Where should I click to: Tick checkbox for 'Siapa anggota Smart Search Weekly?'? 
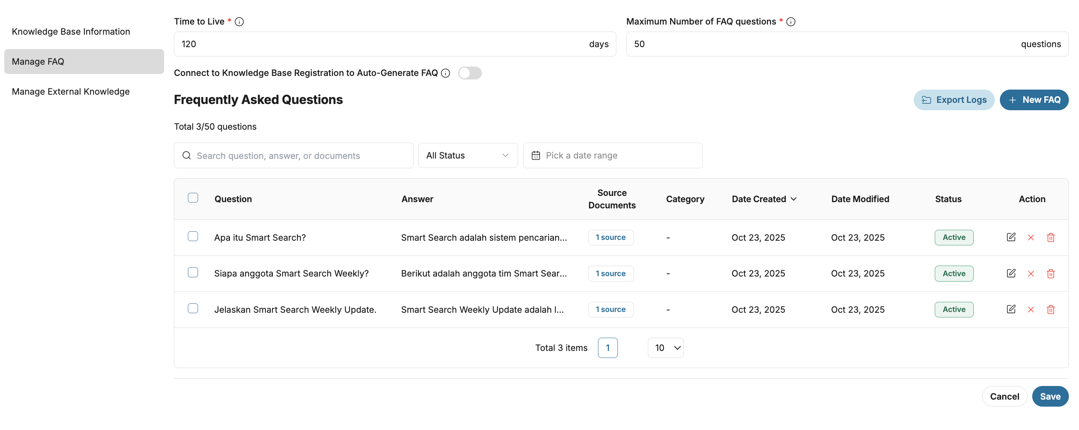[x=193, y=273]
